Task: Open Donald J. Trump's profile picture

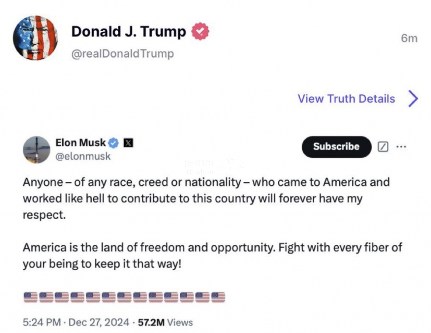Action: pos(35,37)
